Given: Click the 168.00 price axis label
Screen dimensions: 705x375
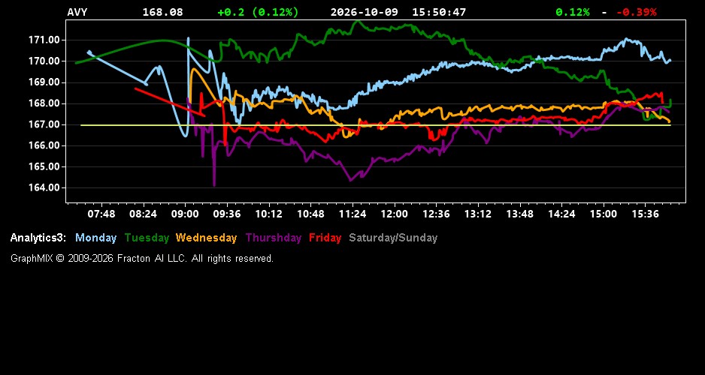Looking at the screenshot, I should tap(44, 103).
